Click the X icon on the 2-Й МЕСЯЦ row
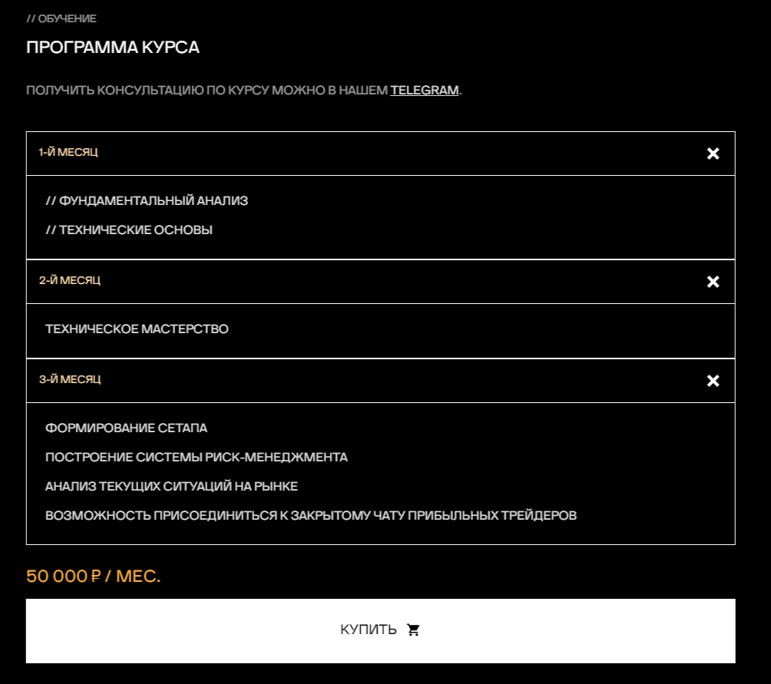 pos(713,282)
